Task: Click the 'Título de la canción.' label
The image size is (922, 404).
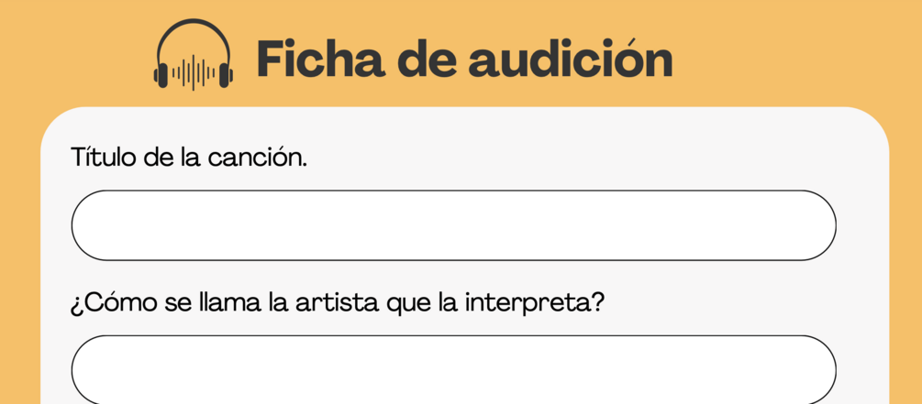Action: pyautogui.click(x=189, y=158)
